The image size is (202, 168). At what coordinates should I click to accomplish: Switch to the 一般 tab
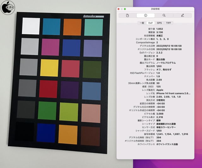click(142, 23)
